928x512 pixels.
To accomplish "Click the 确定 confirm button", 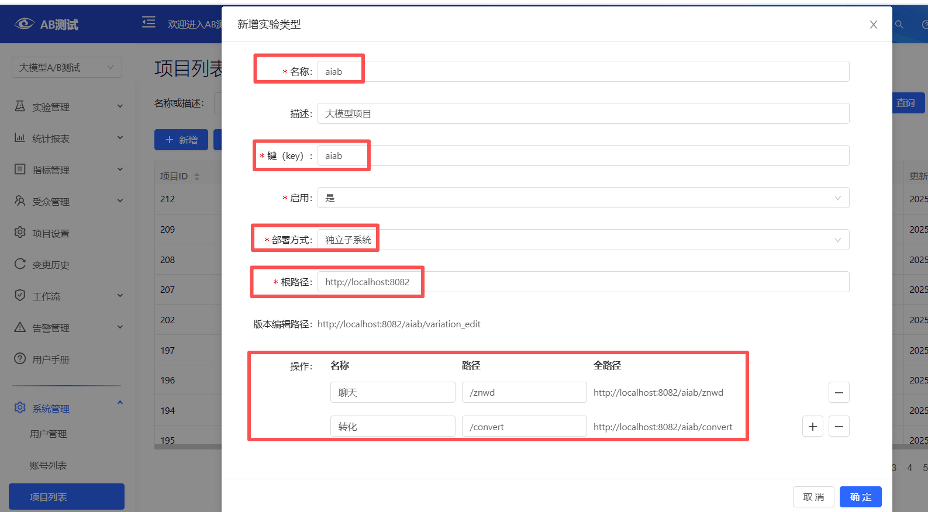I will pyautogui.click(x=860, y=497).
